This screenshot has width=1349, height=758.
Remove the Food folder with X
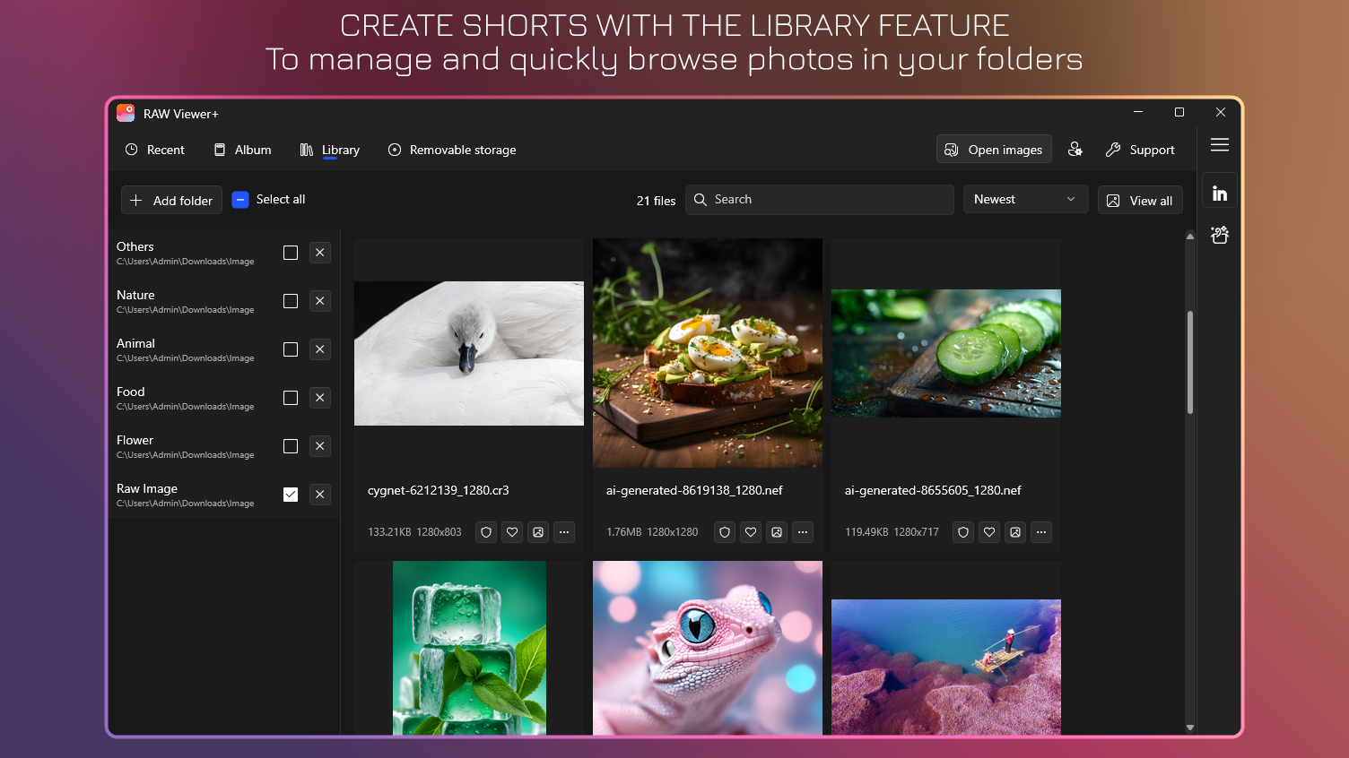pyautogui.click(x=320, y=398)
